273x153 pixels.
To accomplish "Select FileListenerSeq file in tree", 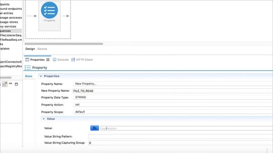I will point(11,35).
